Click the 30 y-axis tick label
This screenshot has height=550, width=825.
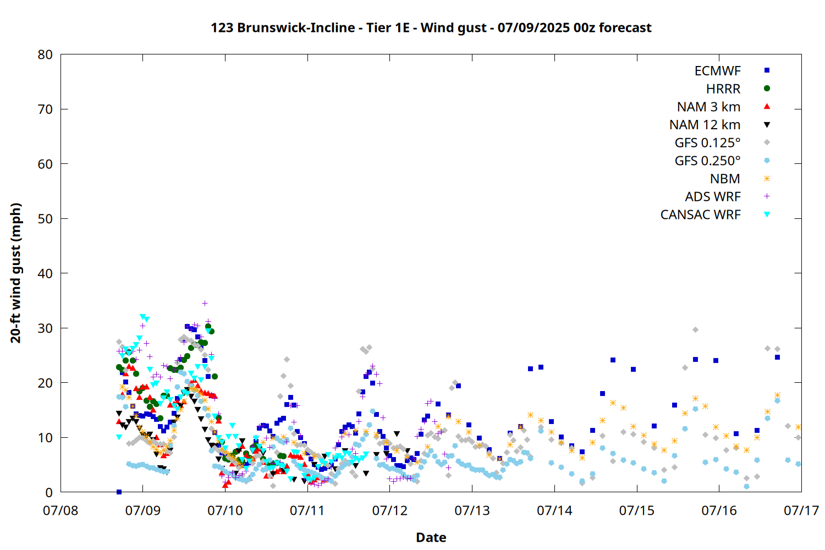click(x=46, y=328)
